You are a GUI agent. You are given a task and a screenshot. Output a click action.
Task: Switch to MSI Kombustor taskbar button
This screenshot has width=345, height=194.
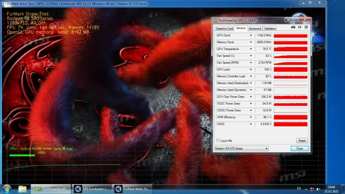(x=92, y=189)
